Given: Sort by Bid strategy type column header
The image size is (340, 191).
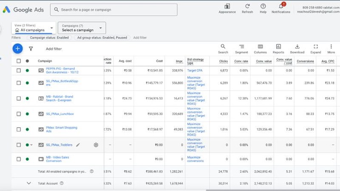Looking at the screenshot, I should click(195, 61).
